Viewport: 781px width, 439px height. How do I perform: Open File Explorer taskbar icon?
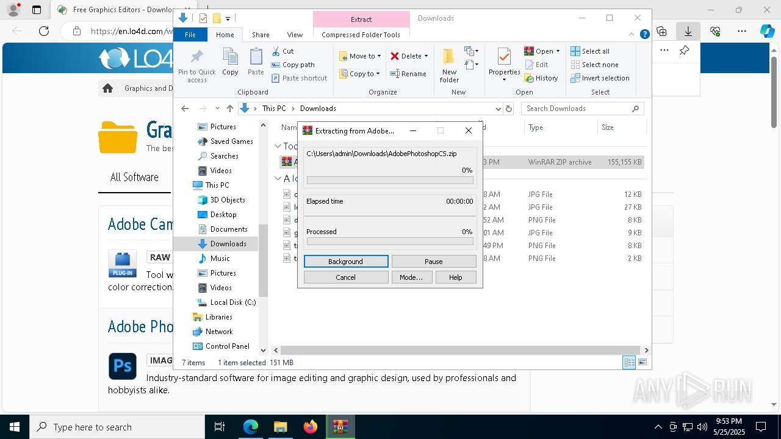tap(280, 427)
